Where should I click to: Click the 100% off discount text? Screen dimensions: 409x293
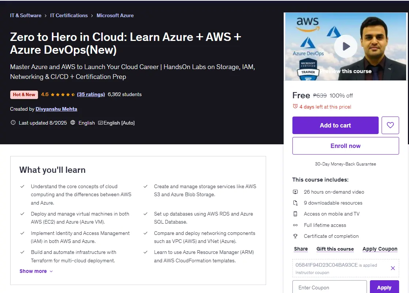(341, 96)
